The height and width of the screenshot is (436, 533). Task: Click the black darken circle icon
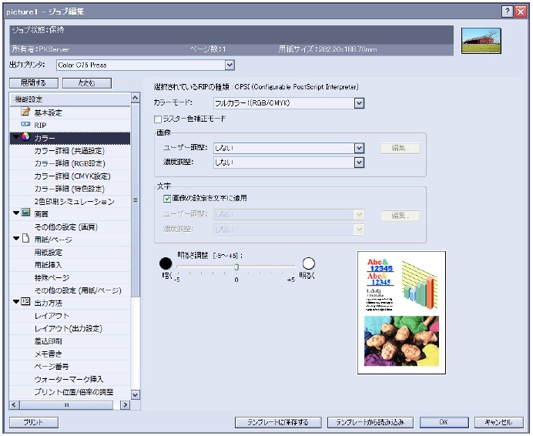[x=166, y=263]
